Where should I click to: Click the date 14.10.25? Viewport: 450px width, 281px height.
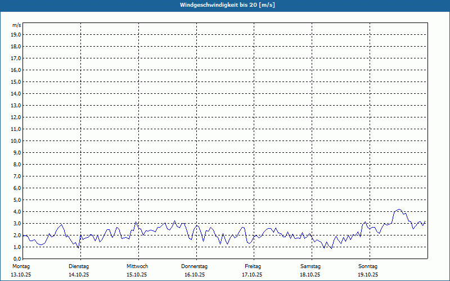pos(79,275)
